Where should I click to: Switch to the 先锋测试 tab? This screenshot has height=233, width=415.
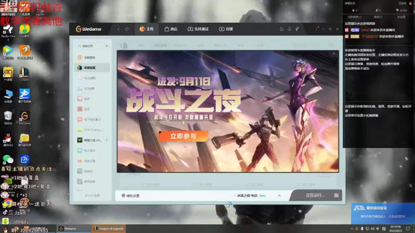[x=198, y=29]
